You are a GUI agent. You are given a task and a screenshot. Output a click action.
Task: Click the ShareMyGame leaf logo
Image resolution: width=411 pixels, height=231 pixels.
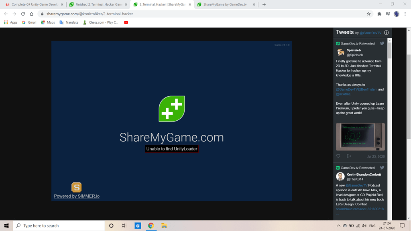point(172,108)
